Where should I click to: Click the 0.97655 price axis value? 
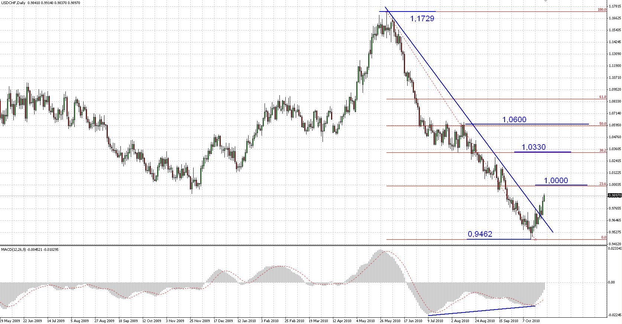[615, 208]
